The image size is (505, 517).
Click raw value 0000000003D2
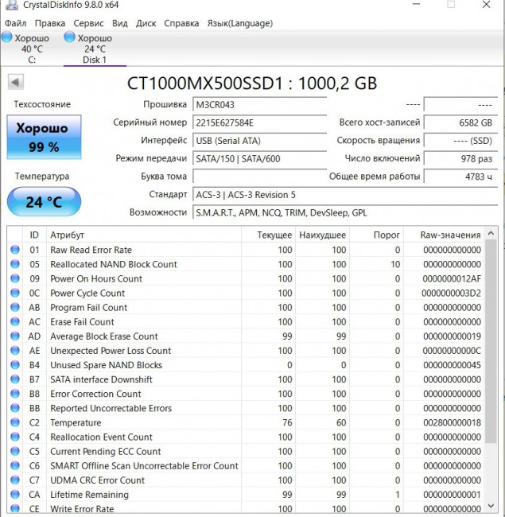point(451,293)
